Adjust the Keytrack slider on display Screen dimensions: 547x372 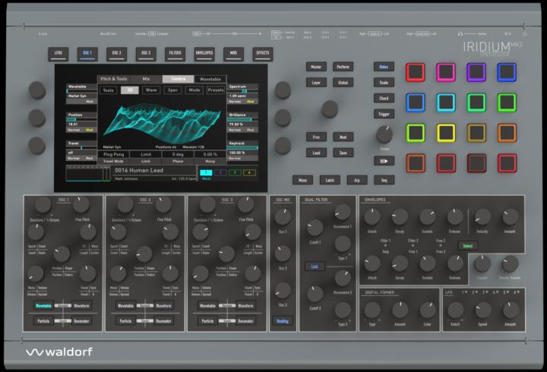(x=242, y=148)
